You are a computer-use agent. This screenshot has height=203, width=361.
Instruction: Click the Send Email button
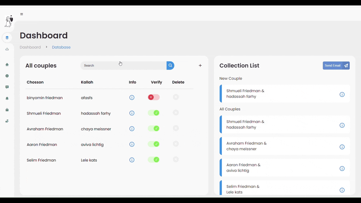point(336,65)
